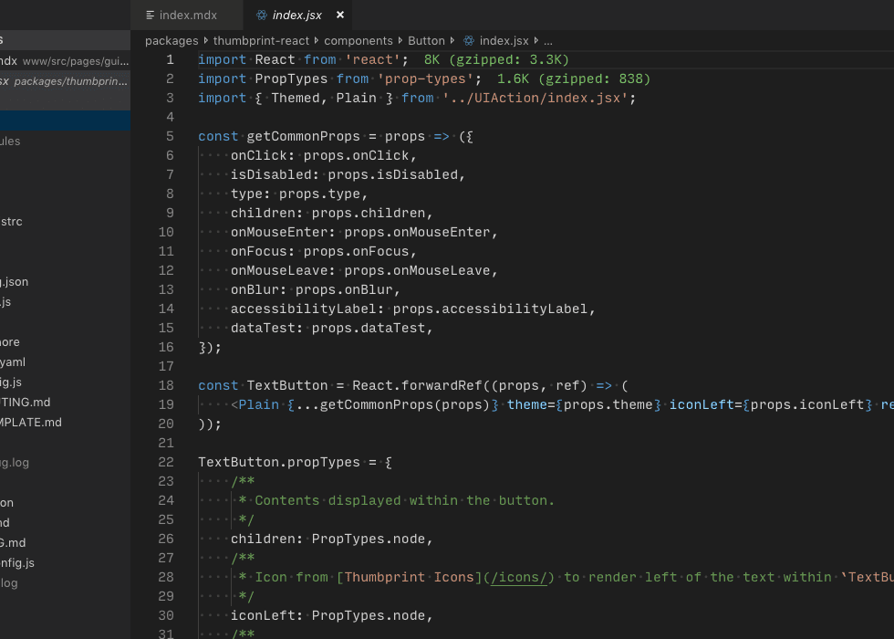Click line number 18 in the gutter
Screen dimensions: 894x639
(x=166, y=385)
